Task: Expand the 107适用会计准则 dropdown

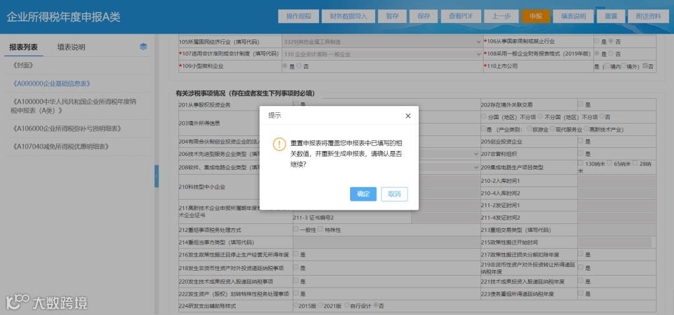Action: tap(382, 54)
